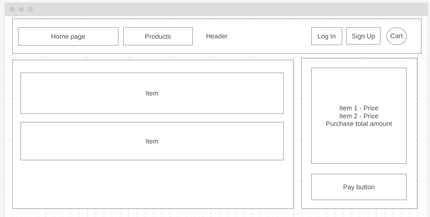Click the Header label area
Image resolution: width=430 pixels, height=217 pixels.
[217, 36]
